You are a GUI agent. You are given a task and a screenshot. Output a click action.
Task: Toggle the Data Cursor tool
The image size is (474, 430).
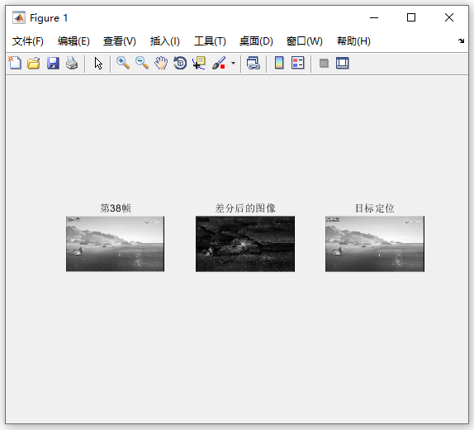click(x=199, y=64)
